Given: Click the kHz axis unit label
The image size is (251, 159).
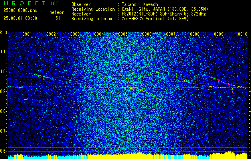Looking at the screenshot, I should pos(4,32).
